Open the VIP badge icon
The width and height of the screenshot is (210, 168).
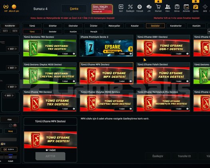click(x=6, y=7)
